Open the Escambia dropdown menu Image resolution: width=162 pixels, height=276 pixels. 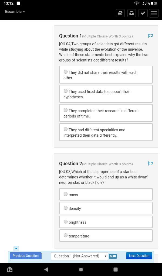[15, 12]
